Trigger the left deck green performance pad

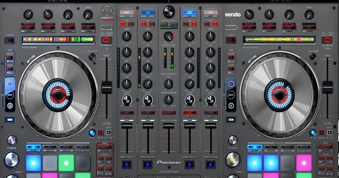(66, 163)
